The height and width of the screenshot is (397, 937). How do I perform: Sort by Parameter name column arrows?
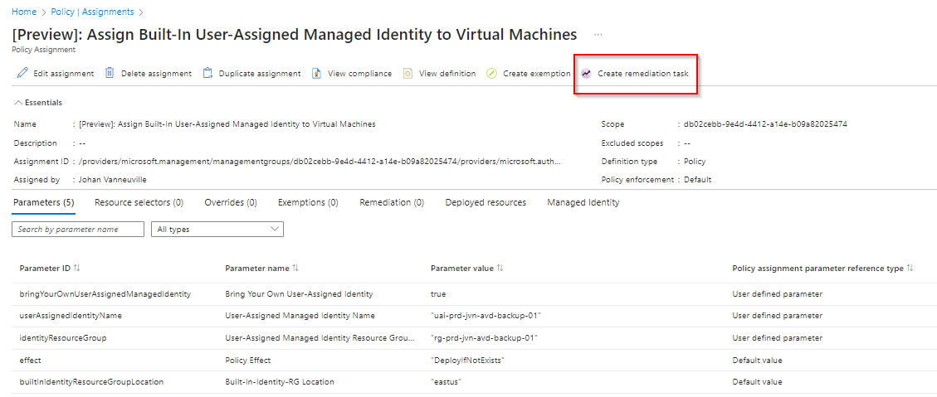click(x=295, y=269)
